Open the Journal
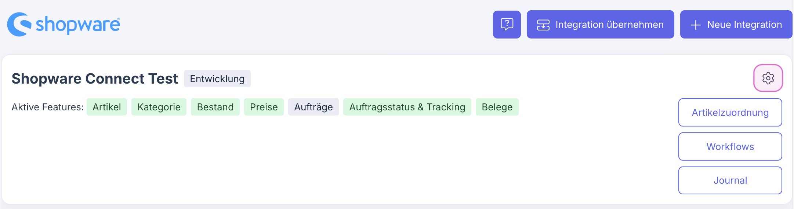The image size is (794, 209). point(730,180)
